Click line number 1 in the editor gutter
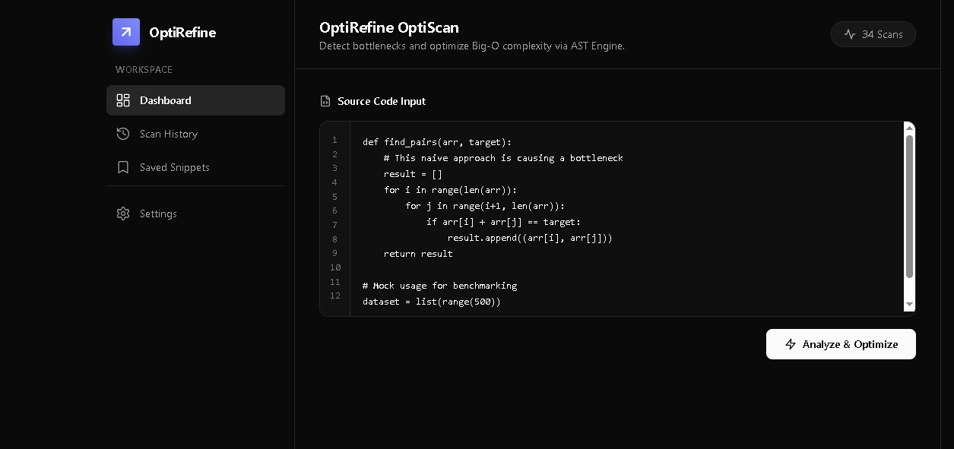 (334, 141)
